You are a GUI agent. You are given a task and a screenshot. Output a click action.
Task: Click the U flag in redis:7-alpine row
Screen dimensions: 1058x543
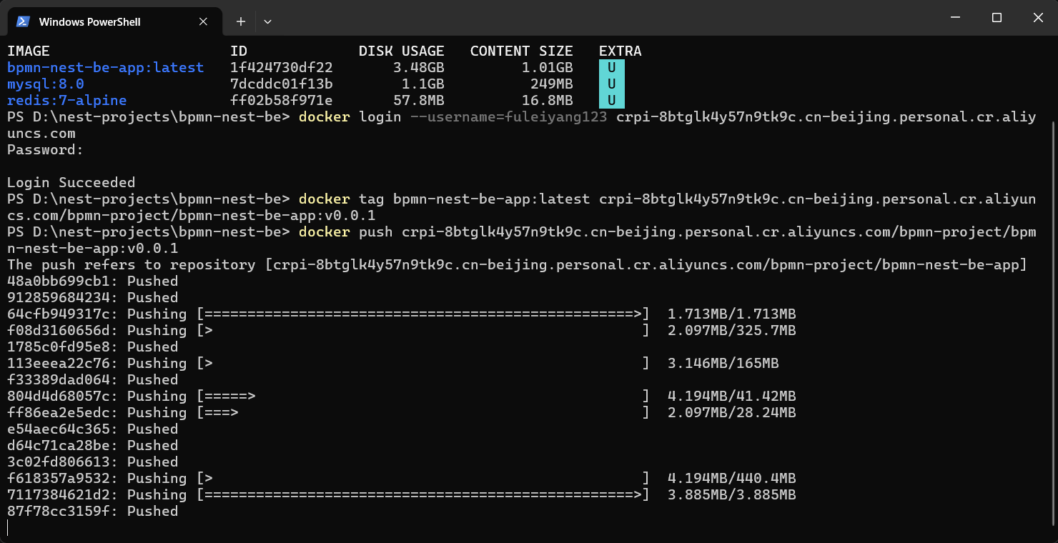tap(612, 101)
